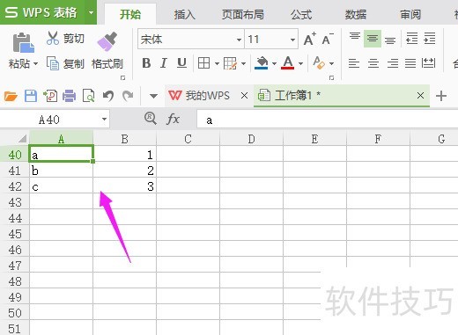Click the 粘贴 paste button
Image resolution: width=458 pixels, height=335 pixels.
click(23, 50)
